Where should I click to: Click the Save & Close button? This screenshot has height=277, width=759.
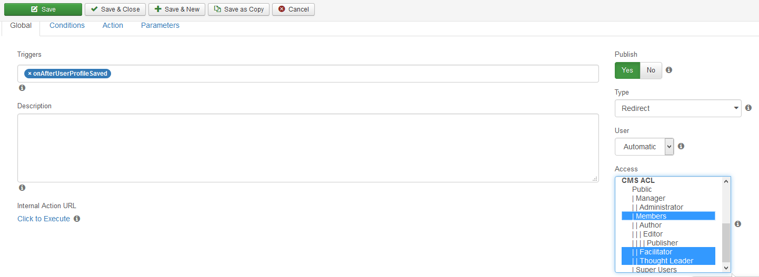pos(115,9)
